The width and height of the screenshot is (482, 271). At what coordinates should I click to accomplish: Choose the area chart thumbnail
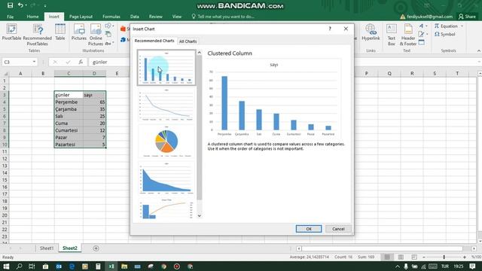pyautogui.click(x=166, y=178)
